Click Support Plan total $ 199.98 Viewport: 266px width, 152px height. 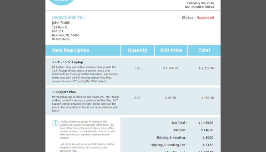coord(207,98)
